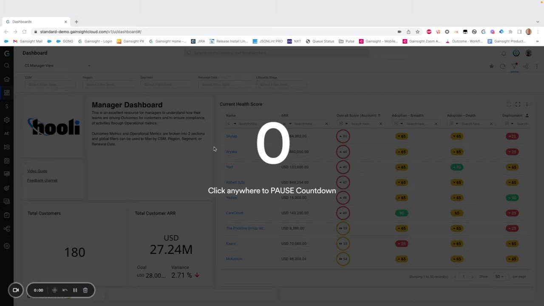Open the Video Guide link

click(x=37, y=171)
